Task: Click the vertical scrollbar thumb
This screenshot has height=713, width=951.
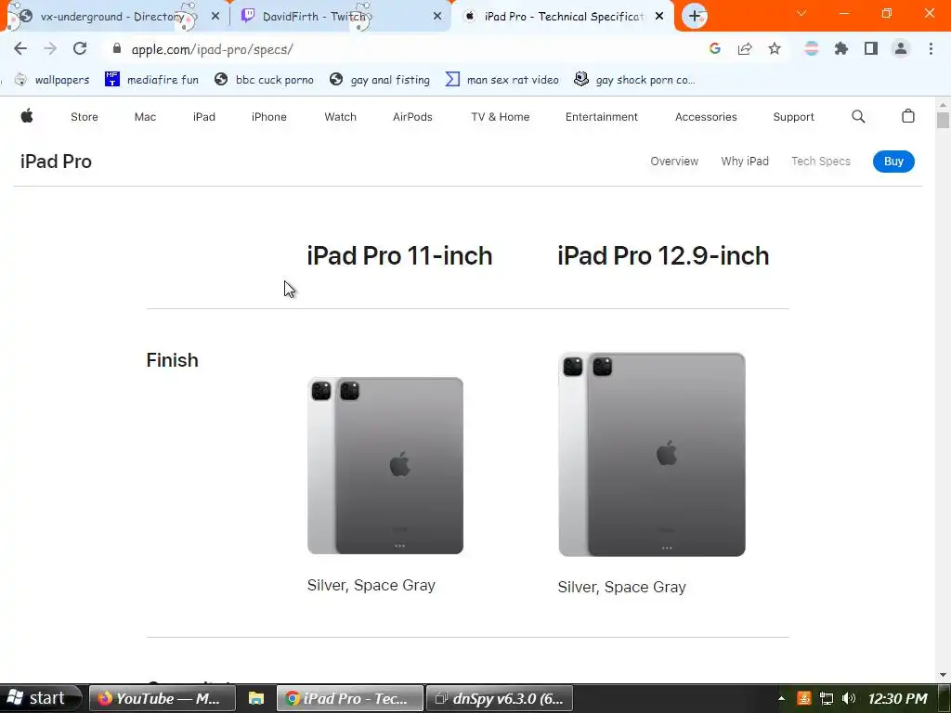Action: (x=943, y=120)
